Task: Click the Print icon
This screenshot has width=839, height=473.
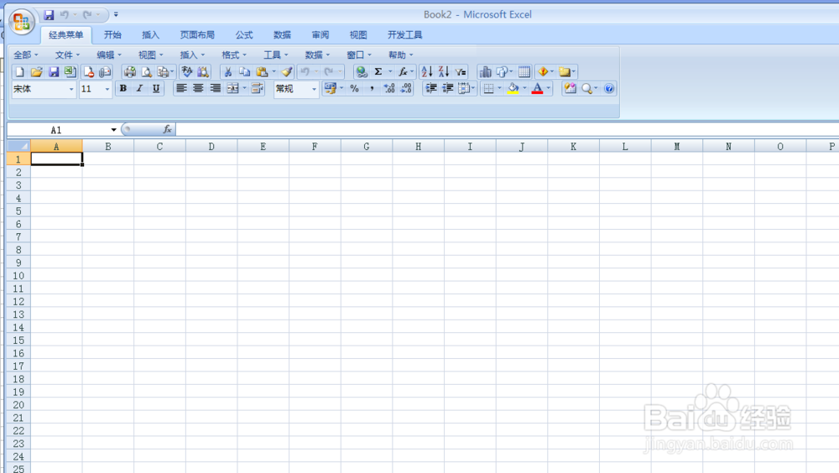Action: pyautogui.click(x=129, y=71)
